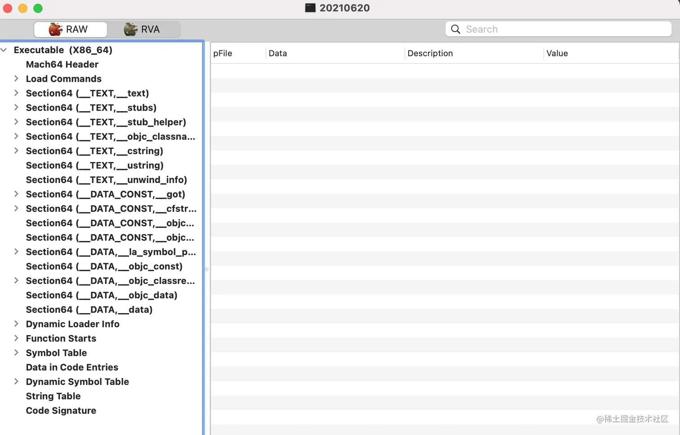This screenshot has height=435, width=680.
Task: Select Section64 (__TEXT,__text) row
Action: pyautogui.click(x=87, y=93)
